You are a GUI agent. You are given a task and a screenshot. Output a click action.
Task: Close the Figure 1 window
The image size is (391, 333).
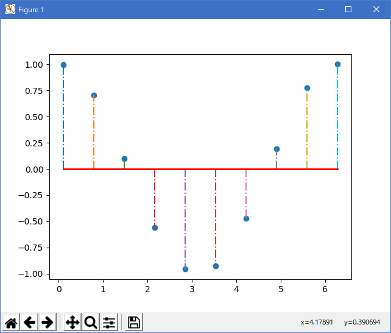pyautogui.click(x=376, y=10)
